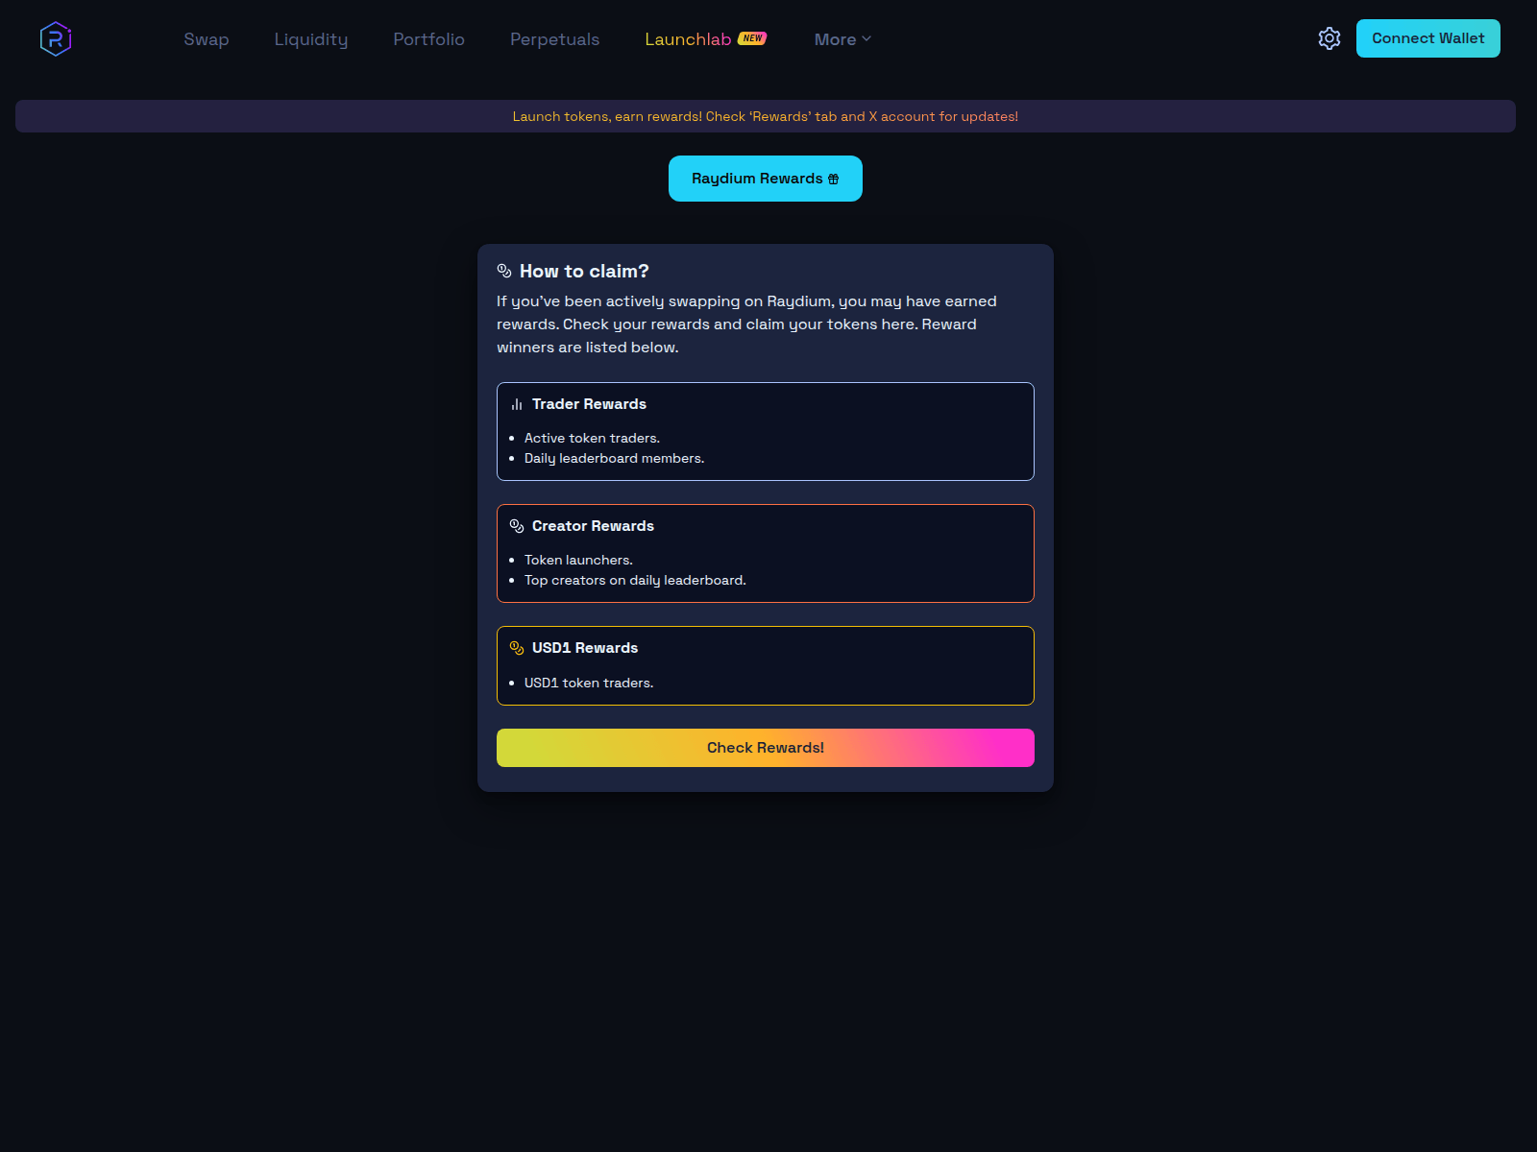Image resolution: width=1537 pixels, height=1152 pixels.
Task: Click 'Active token traders.' bullet text
Action: point(592,439)
